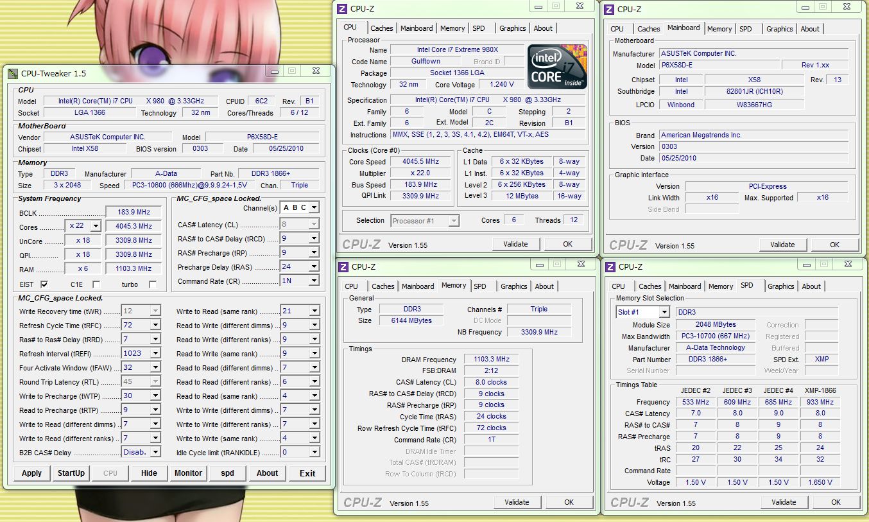Click the StartUp button
This screenshot has width=869, height=522.
[x=71, y=473]
